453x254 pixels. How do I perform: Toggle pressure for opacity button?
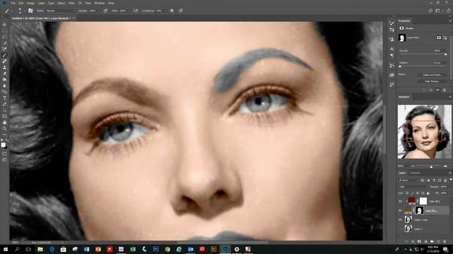[x=105, y=11]
